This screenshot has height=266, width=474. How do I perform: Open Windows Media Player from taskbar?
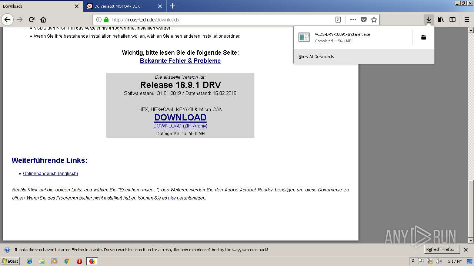click(x=54, y=261)
